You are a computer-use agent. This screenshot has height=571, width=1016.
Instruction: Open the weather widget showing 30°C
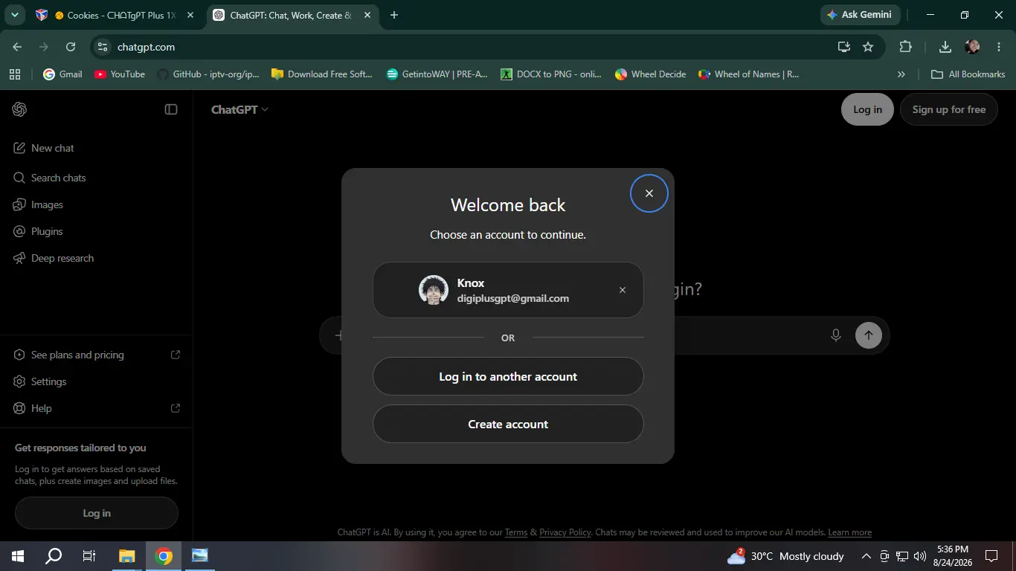785,556
